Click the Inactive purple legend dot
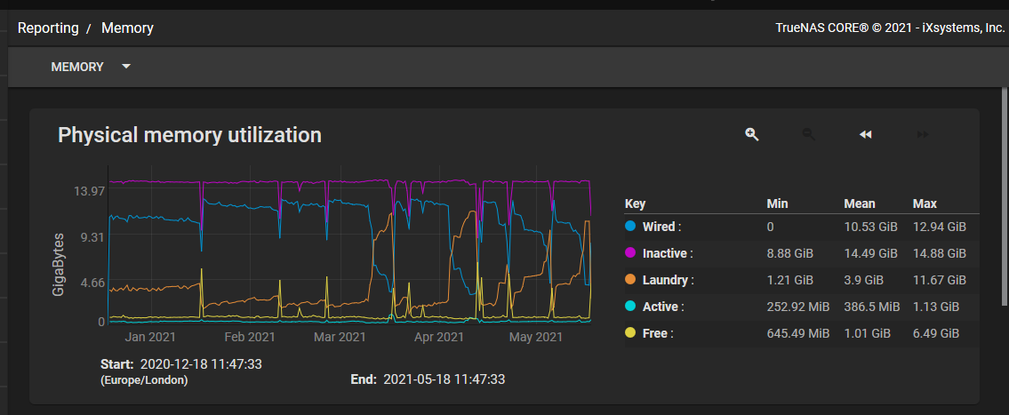 pyautogui.click(x=630, y=253)
